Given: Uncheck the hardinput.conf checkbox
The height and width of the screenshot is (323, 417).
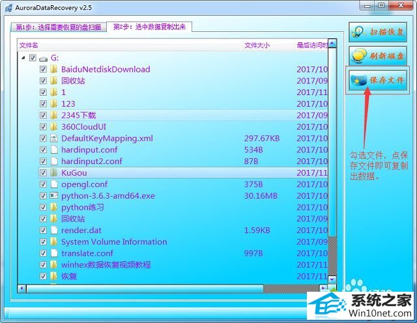Looking at the screenshot, I should [x=43, y=150].
